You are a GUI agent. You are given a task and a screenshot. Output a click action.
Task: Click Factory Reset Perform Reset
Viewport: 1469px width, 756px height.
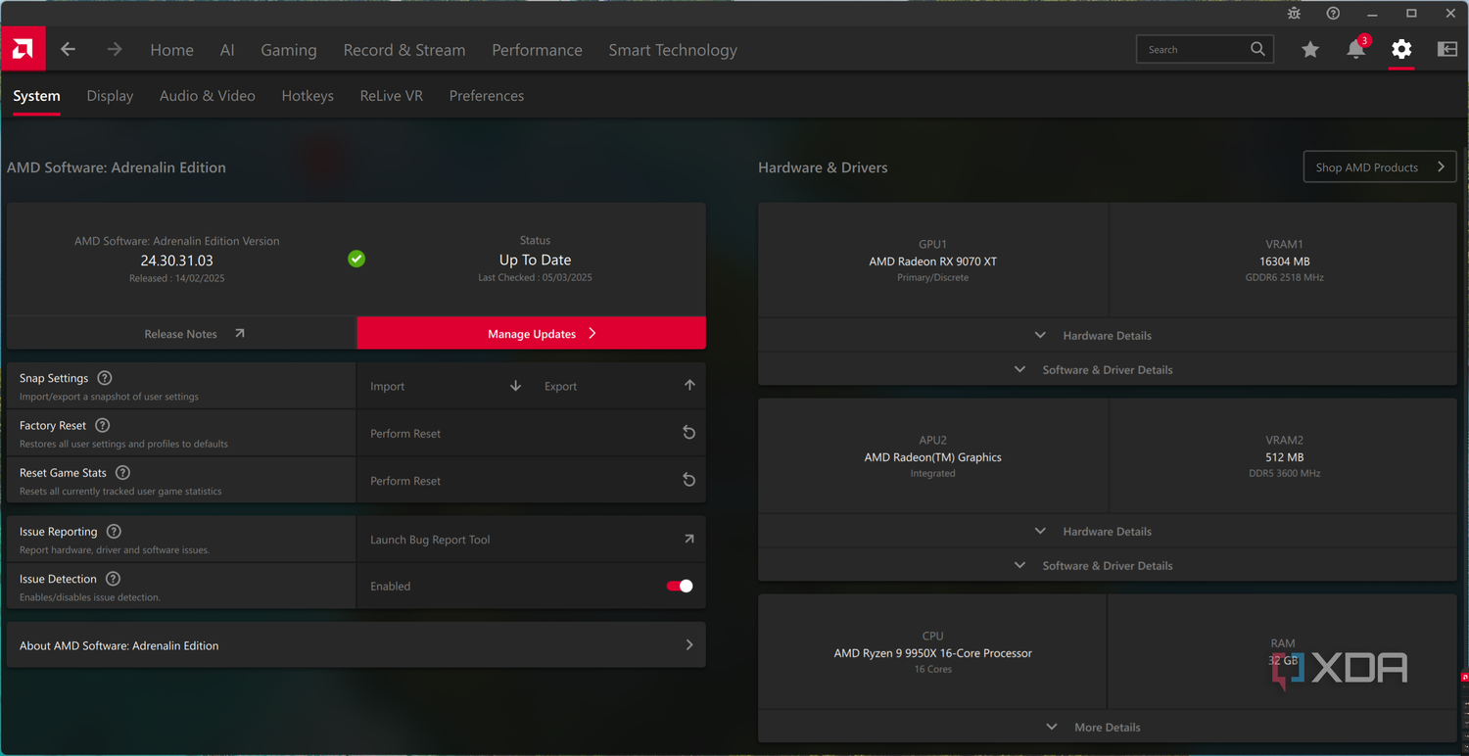532,433
